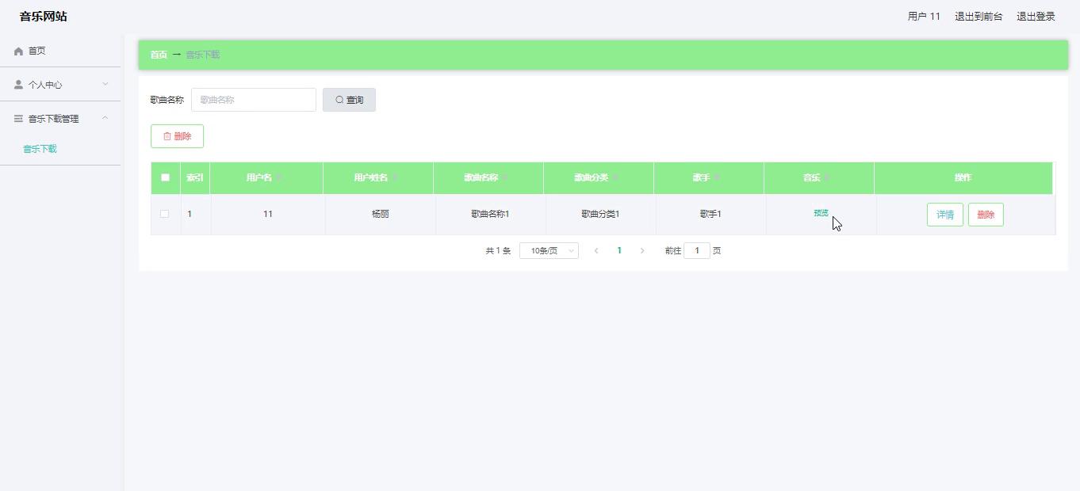The height and width of the screenshot is (491, 1080).
Task: Click the 歌曲名称 search input field
Action: pos(253,100)
